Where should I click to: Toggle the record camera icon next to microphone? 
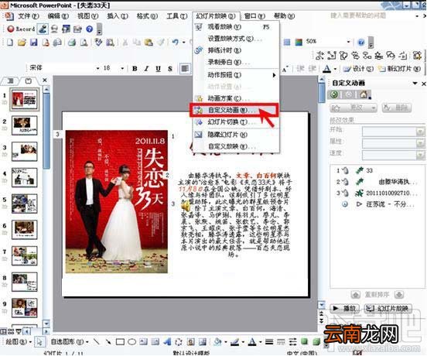pos(54,29)
